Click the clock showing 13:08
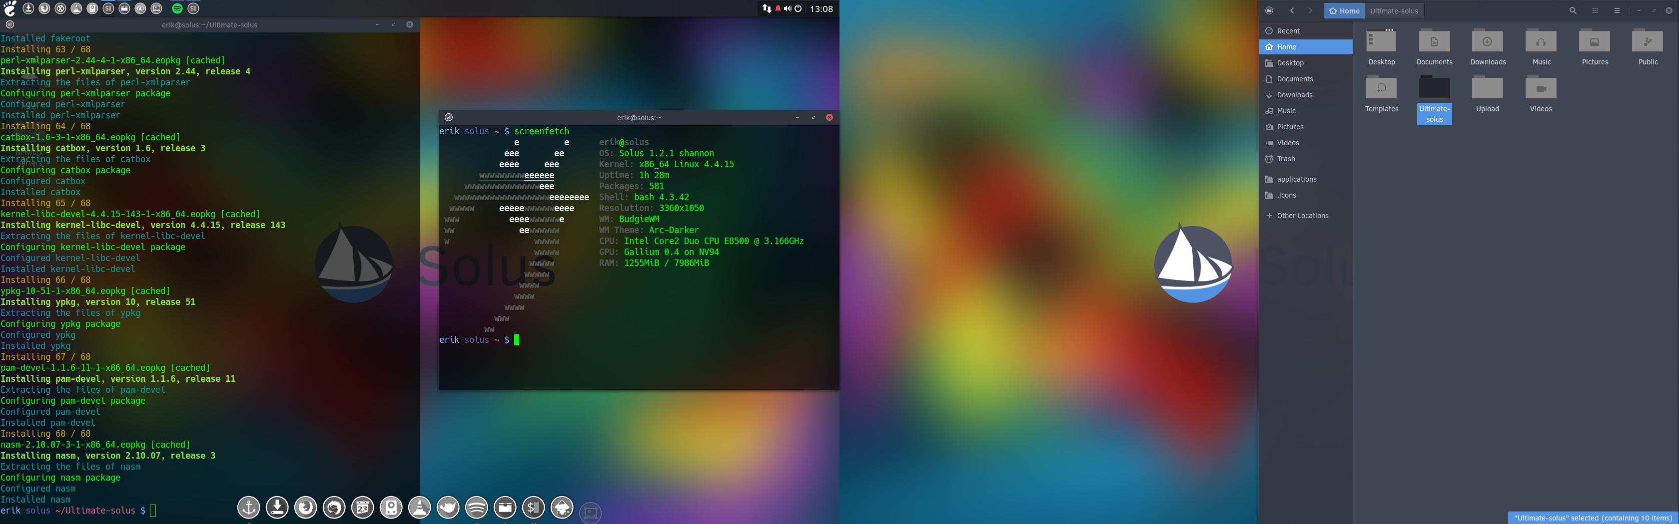1679x524 pixels. [821, 8]
